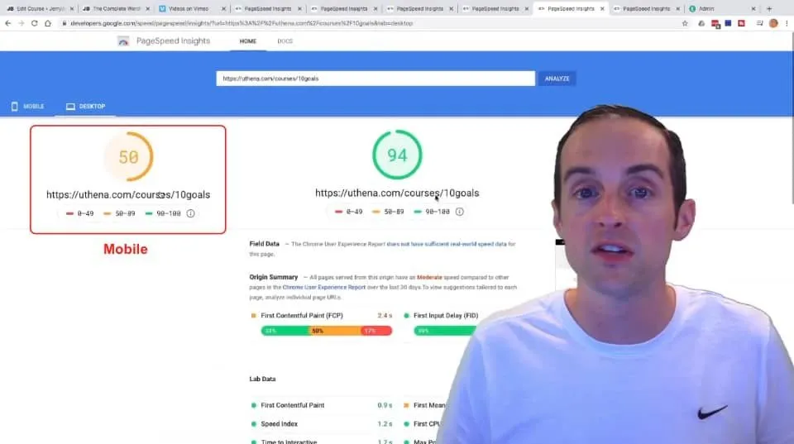Open the grey Google Drive extension icon
Image resolution: width=794 pixels, height=444 pixels.
701,23
